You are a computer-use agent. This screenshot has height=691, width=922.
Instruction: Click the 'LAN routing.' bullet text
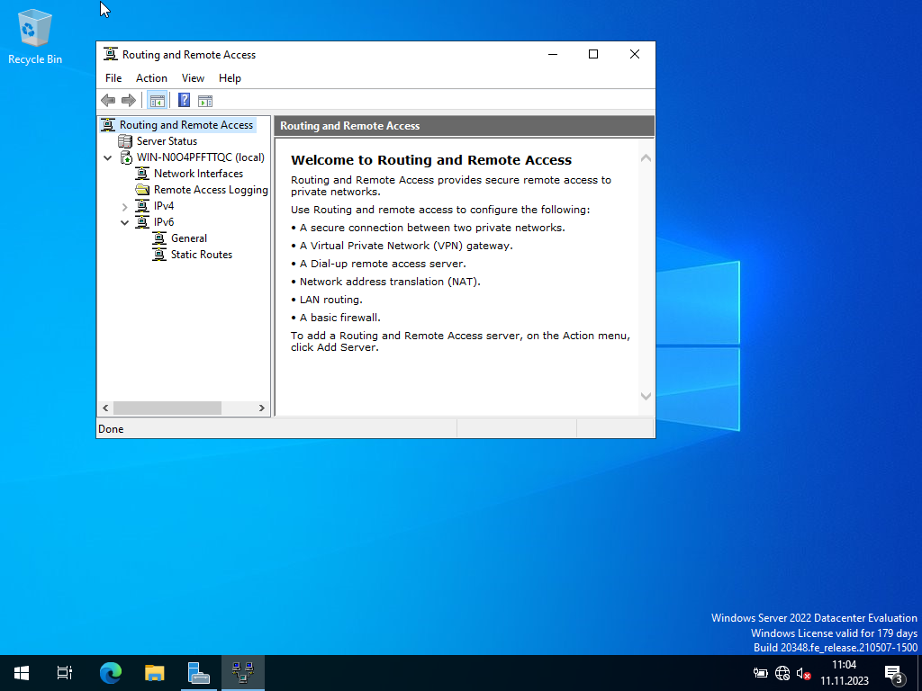(x=331, y=300)
